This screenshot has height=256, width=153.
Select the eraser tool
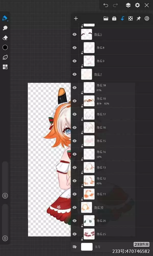point(5,38)
